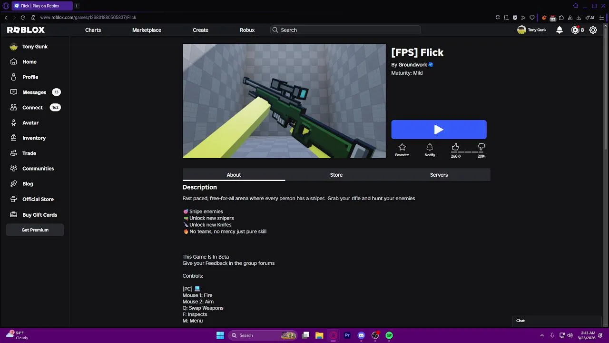609x343 pixels.
Task: Open the Roblox settings gear
Action: click(593, 30)
